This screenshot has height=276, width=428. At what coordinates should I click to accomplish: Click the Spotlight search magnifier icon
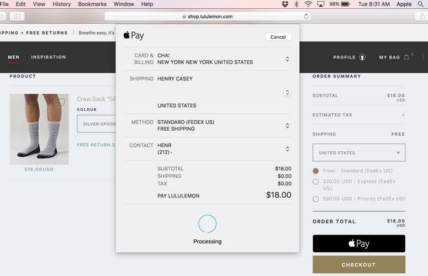pos(420,4)
